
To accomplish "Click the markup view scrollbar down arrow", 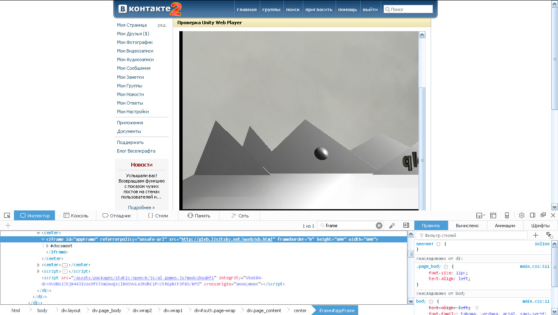I will 411,301.
